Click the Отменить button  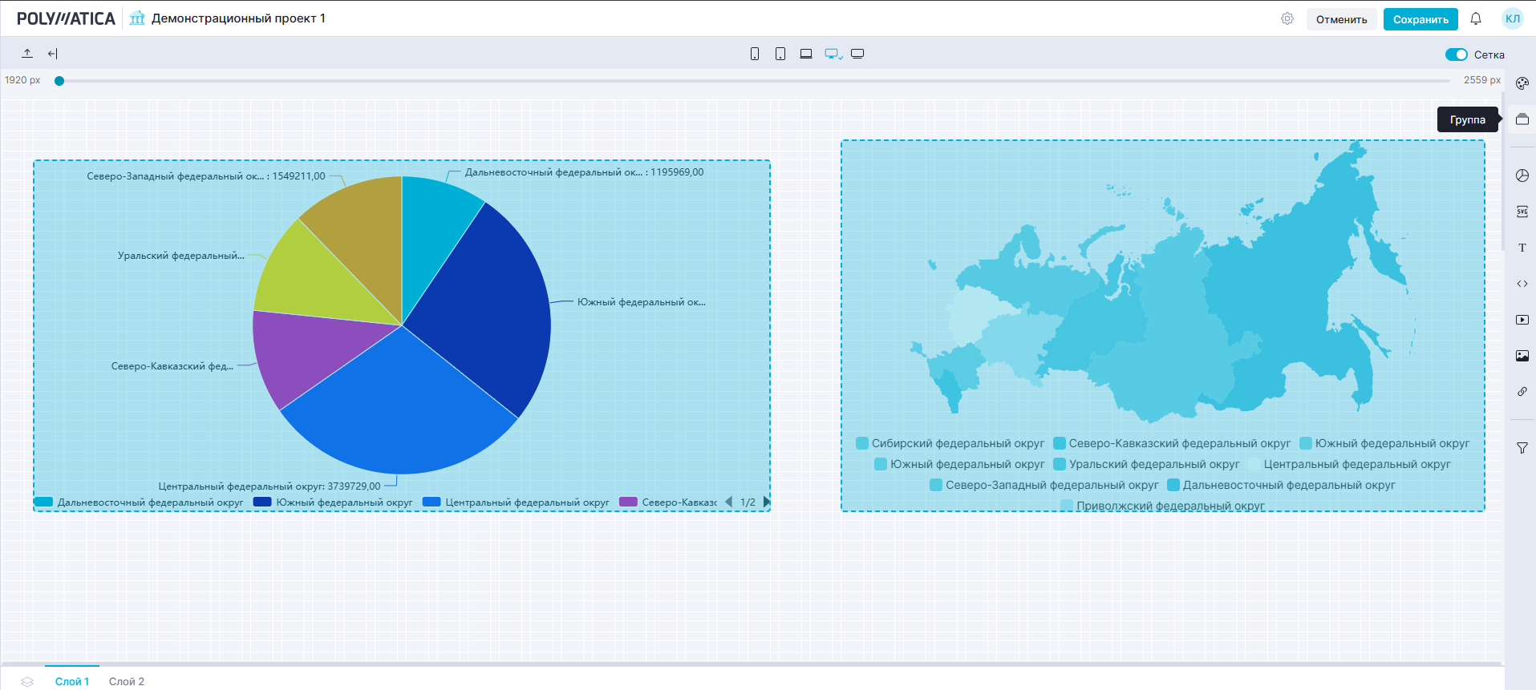[x=1341, y=19]
